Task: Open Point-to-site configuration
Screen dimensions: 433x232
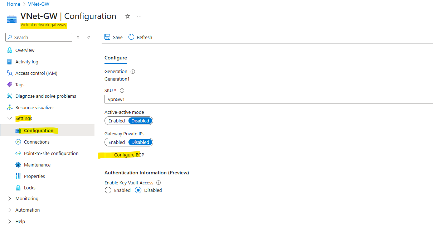Action: (x=51, y=153)
